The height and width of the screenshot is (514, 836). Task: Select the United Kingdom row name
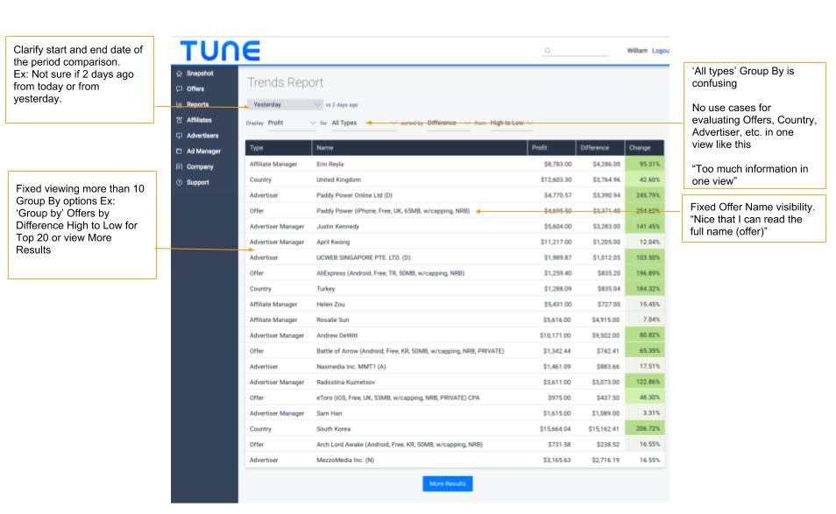point(338,180)
